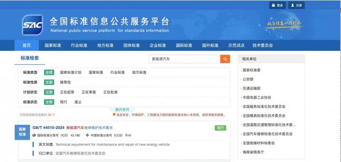Open the 注册 register button
The image size is (341, 162).
coord(296,6)
